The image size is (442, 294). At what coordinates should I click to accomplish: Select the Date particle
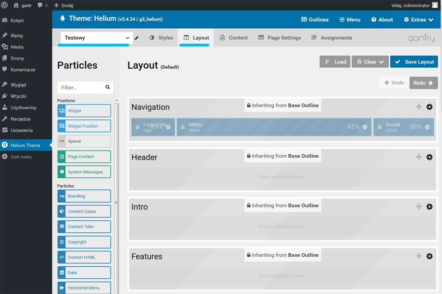point(84,272)
